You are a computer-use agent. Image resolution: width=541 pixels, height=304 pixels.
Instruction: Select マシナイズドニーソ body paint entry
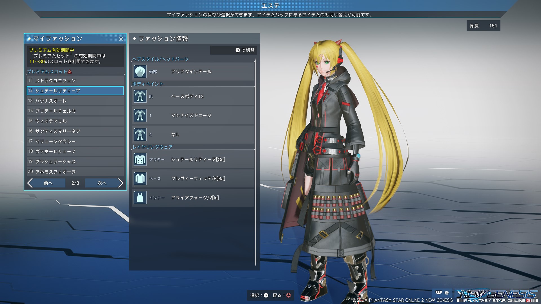click(x=193, y=115)
